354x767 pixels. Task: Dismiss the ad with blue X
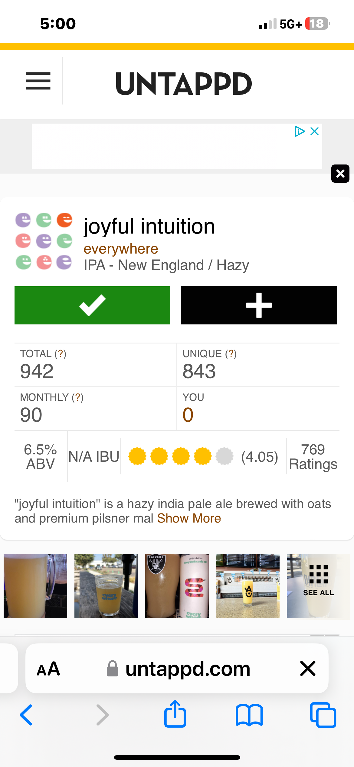315,131
